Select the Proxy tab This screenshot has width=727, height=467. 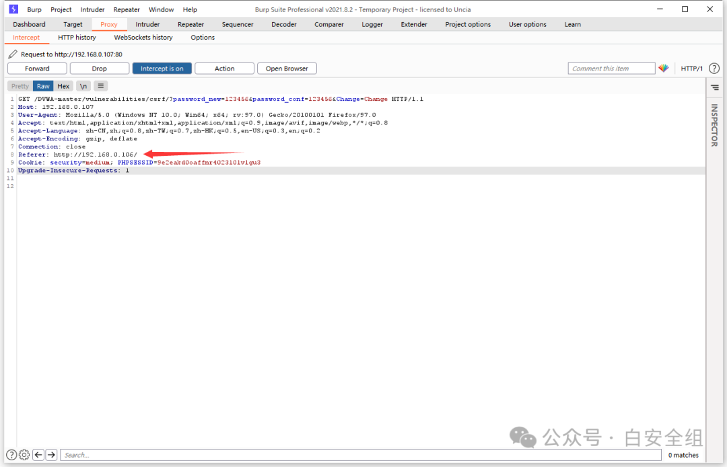109,25
